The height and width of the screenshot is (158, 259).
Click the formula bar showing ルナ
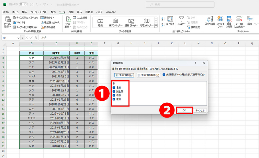[x=149, y=38]
